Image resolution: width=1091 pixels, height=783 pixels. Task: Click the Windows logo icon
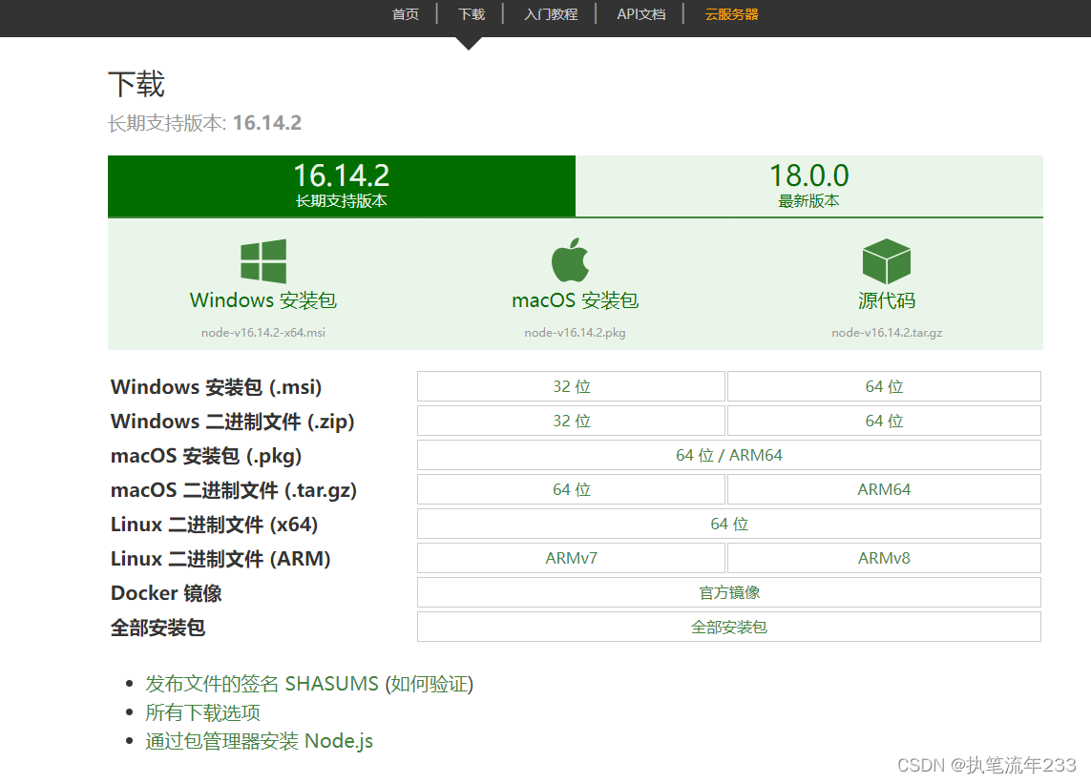coord(263,260)
